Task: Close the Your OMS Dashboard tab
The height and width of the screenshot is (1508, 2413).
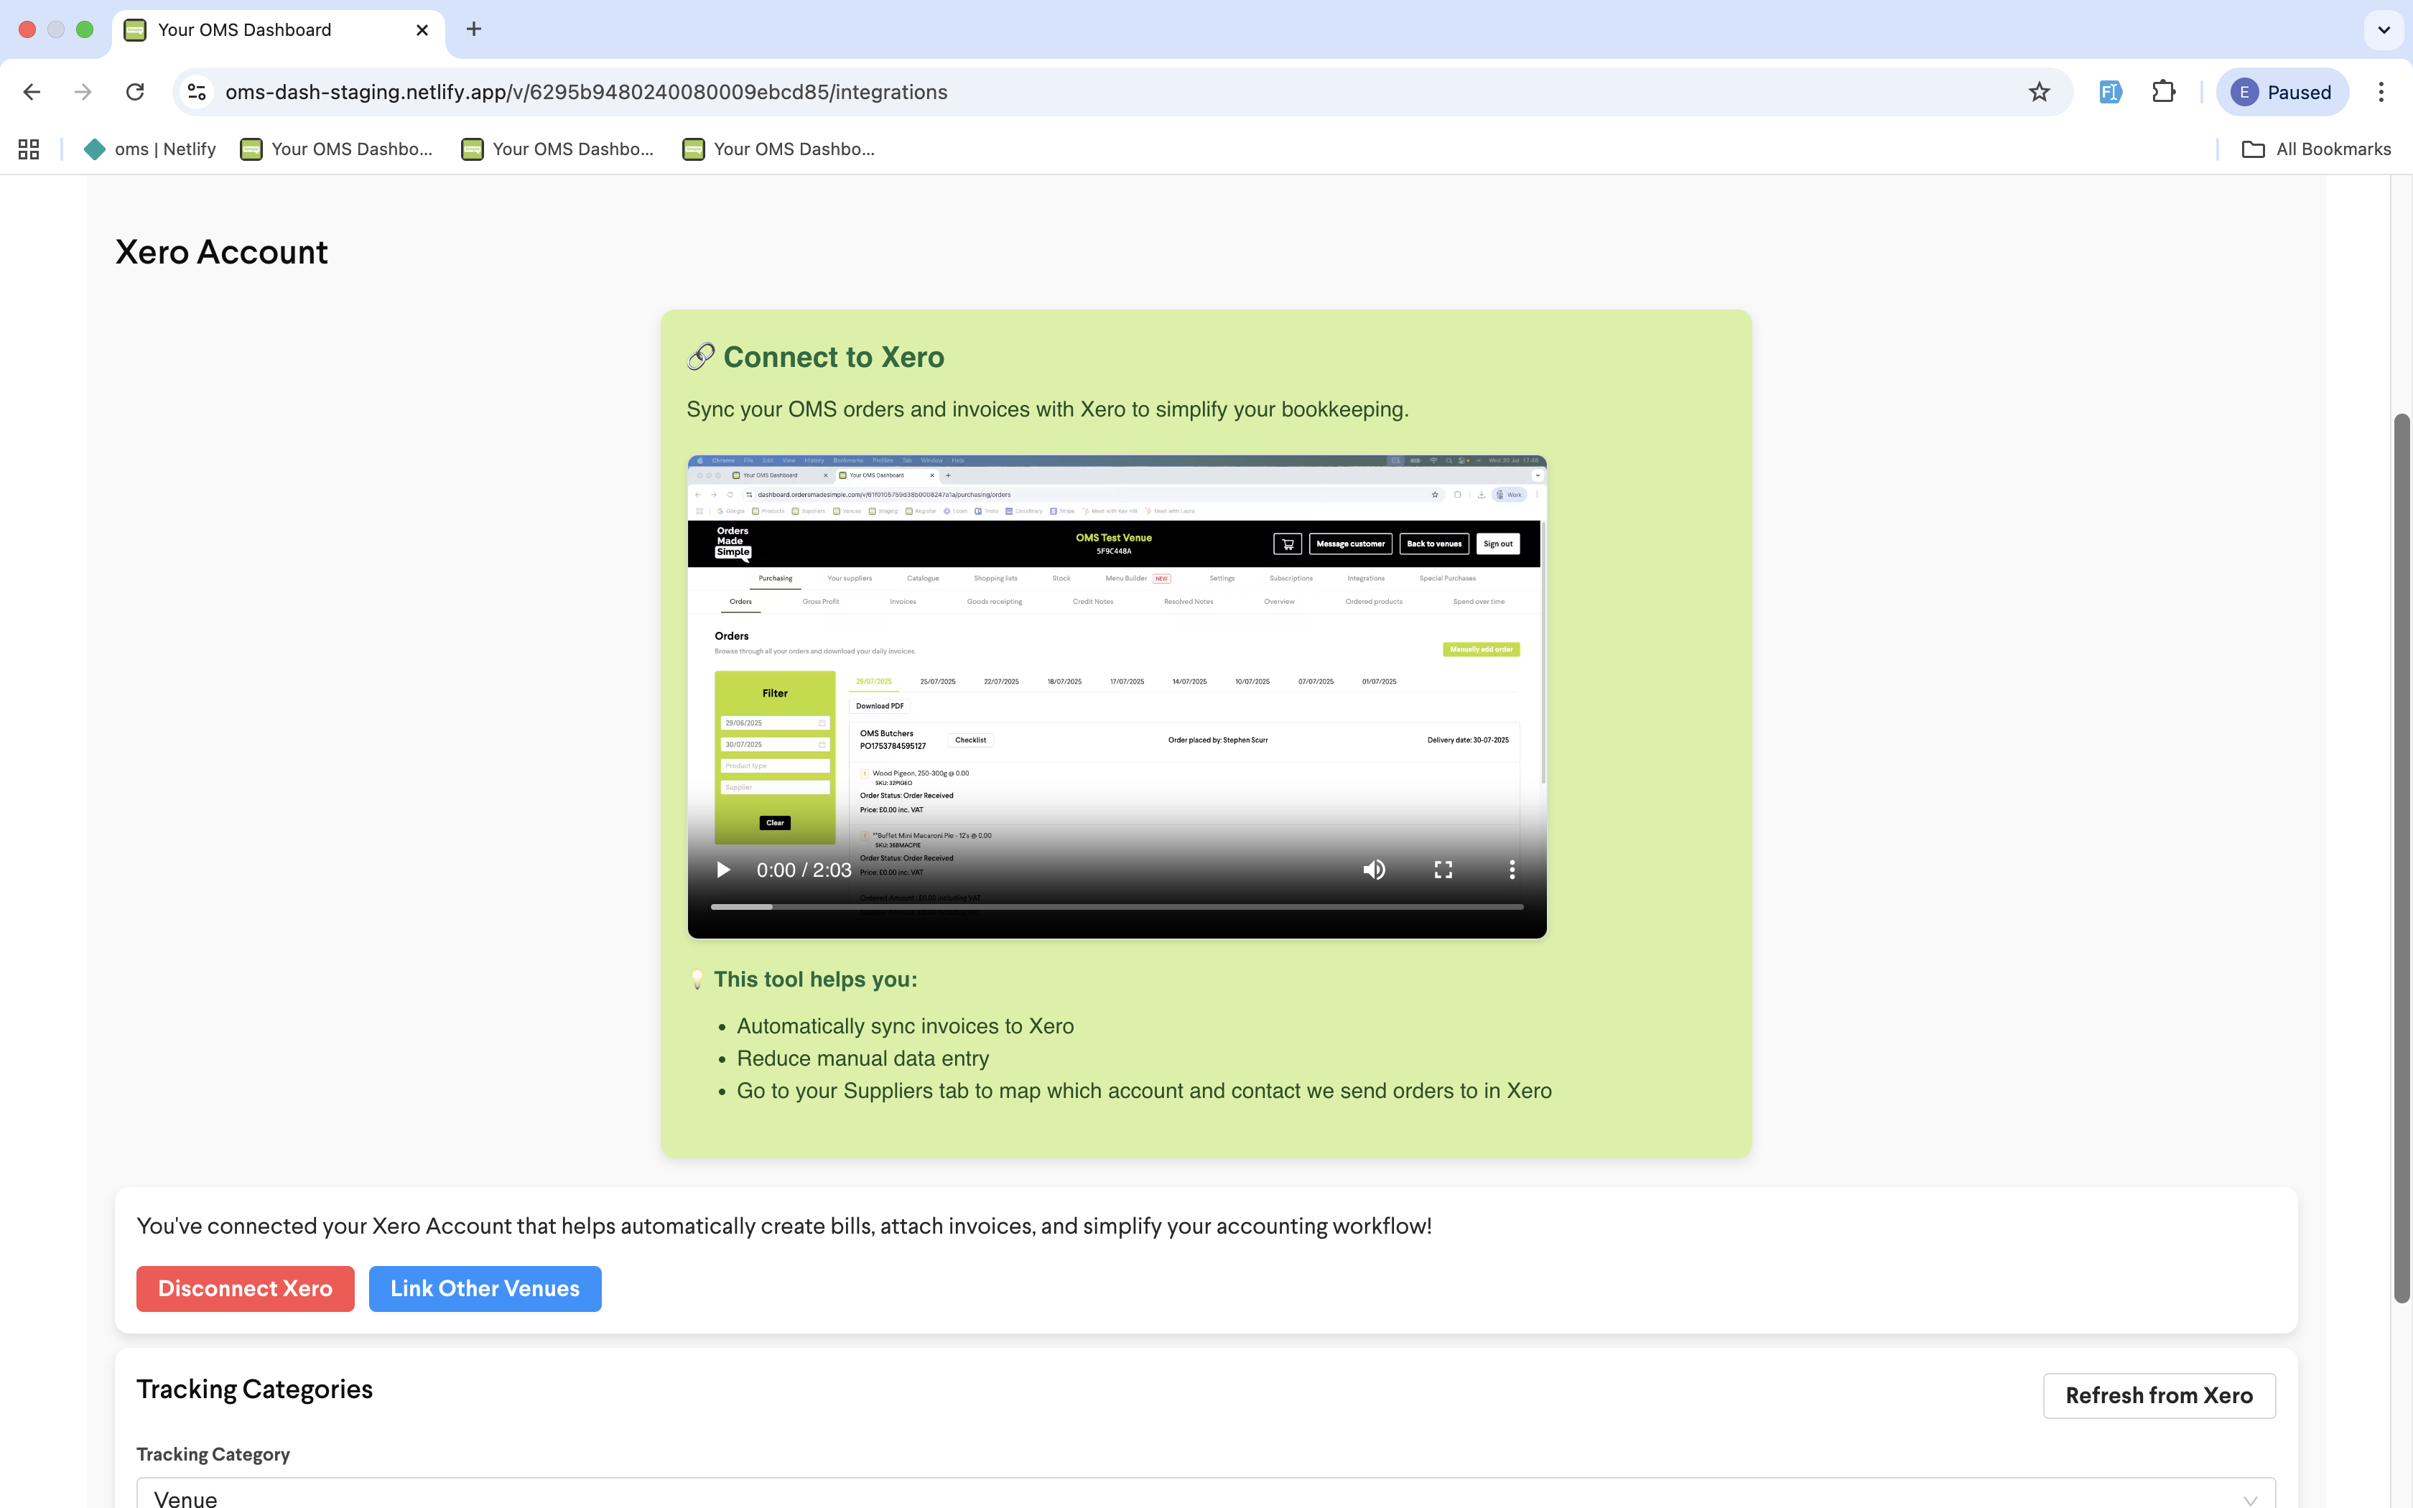Action: (422, 30)
